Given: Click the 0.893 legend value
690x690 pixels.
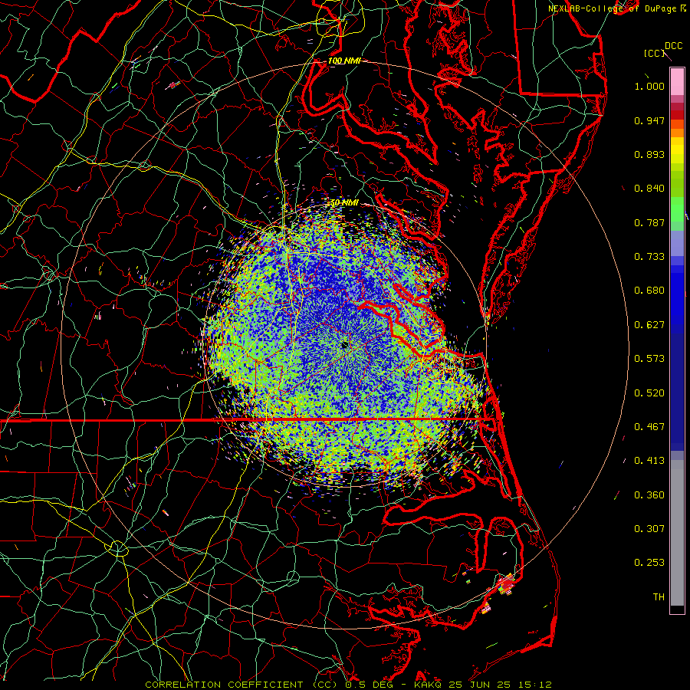Looking at the screenshot, I should click(649, 154).
